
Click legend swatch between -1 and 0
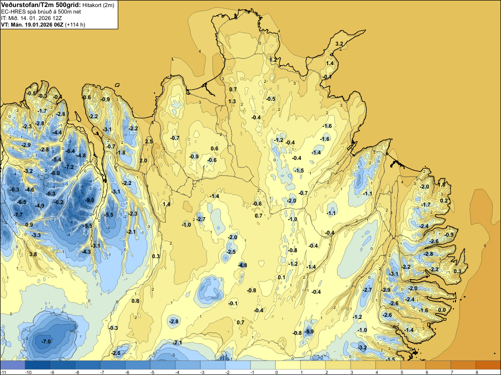click(x=263, y=365)
